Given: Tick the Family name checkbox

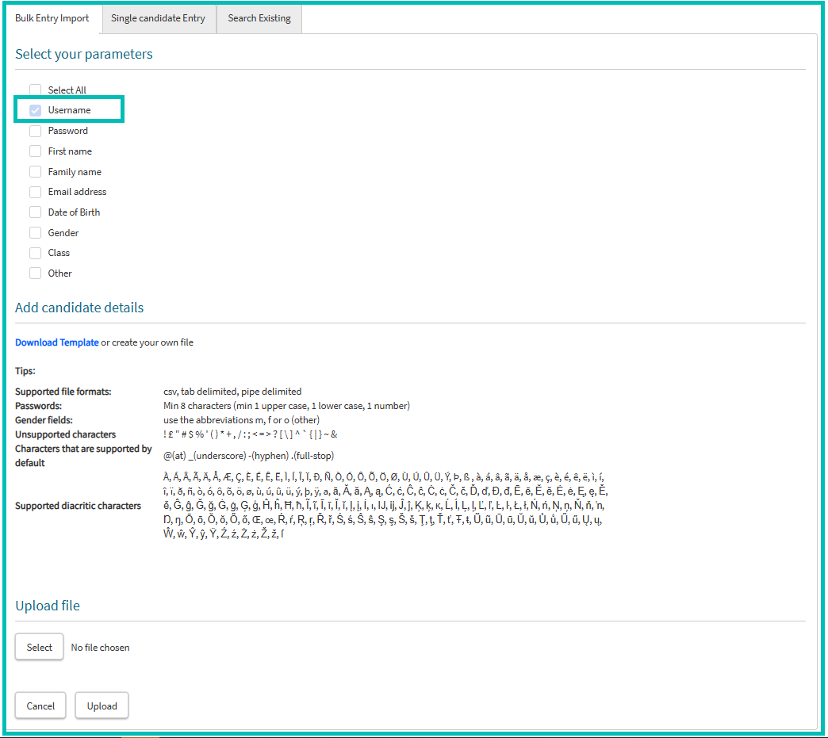Looking at the screenshot, I should pos(36,172).
